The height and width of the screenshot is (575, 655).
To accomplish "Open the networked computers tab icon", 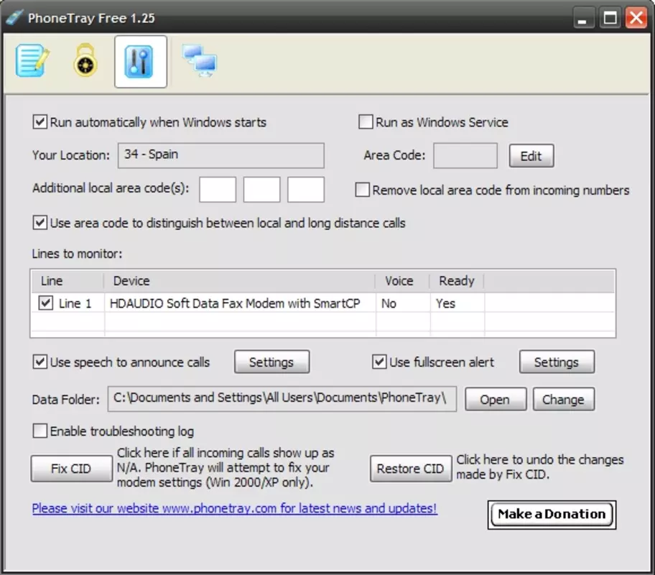I will 199,61.
